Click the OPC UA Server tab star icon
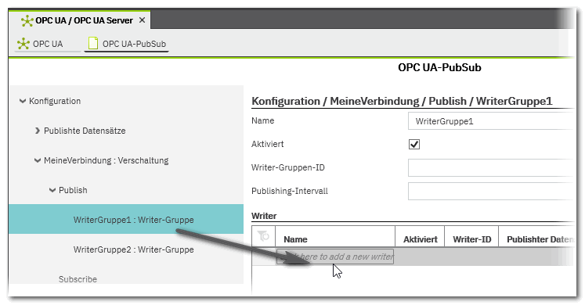This screenshot has height=305, width=585. pyautogui.click(x=27, y=20)
